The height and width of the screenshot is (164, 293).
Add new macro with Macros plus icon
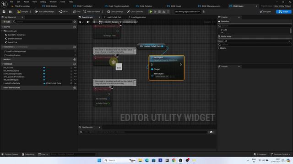(x=75, y=60)
